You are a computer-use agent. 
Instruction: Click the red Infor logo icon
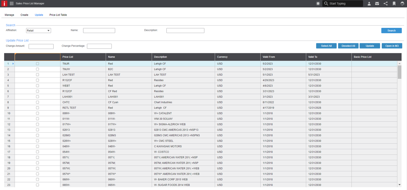(4, 4)
